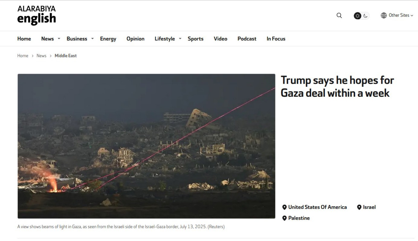Image resolution: width=418 pixels, height=241 pixels.
Task: Open the search magnifier icon
Action: point(339,15)
